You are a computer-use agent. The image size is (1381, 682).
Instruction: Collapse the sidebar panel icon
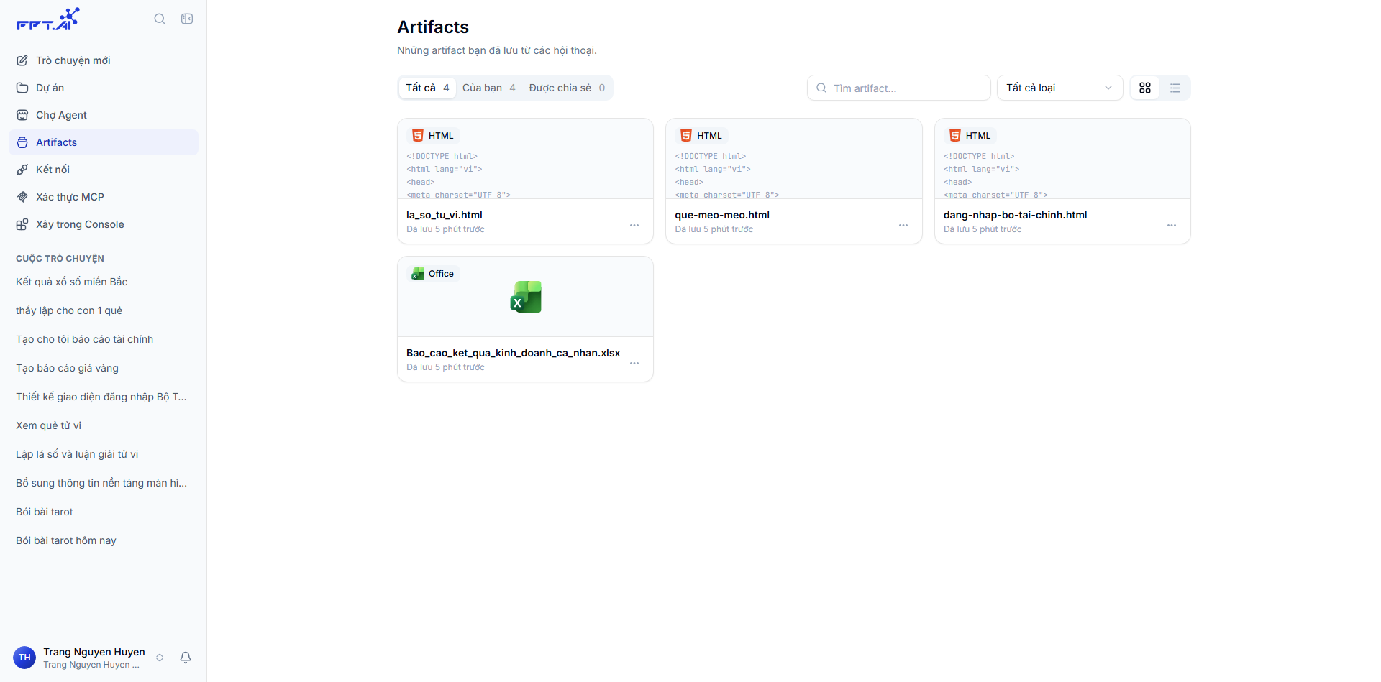(187, 19)
